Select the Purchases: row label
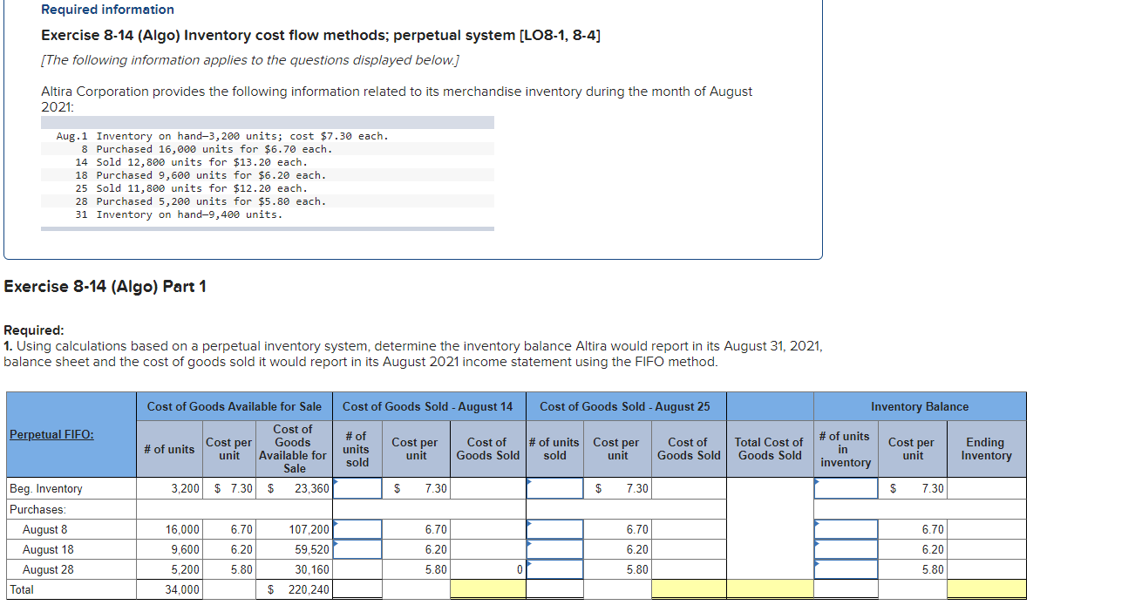This screenshot has height=612, width=1142. click(x=37, y=509)
